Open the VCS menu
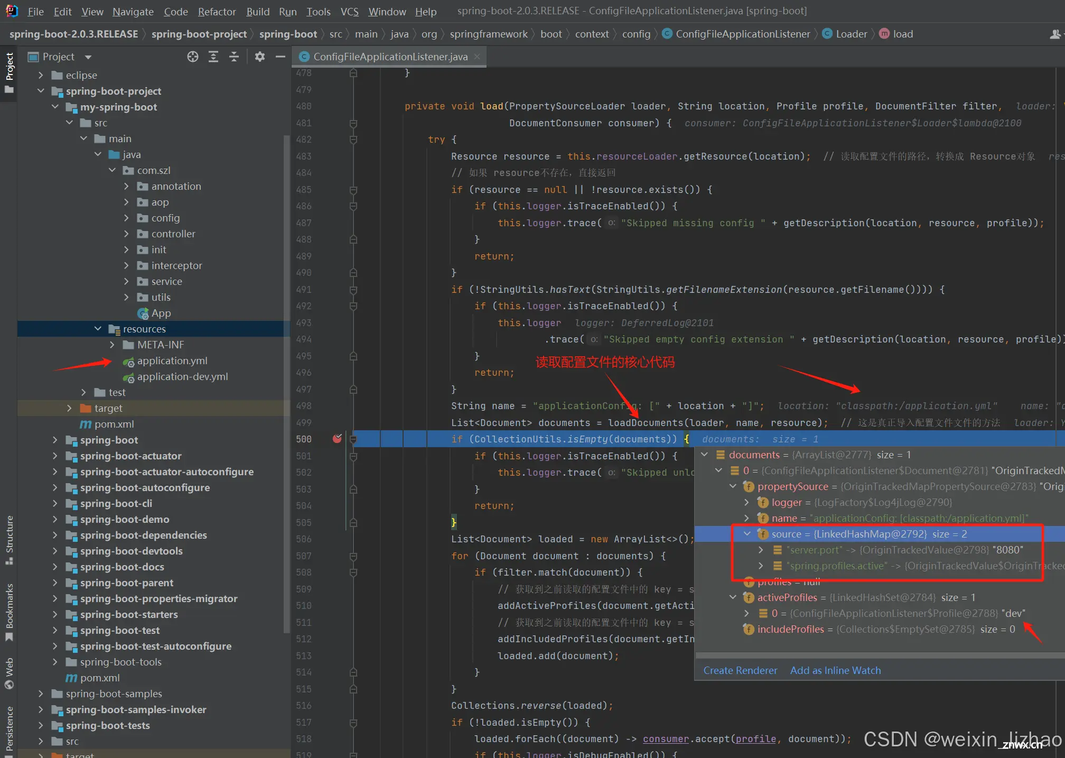1065x758 pixels. click(349, 11)
